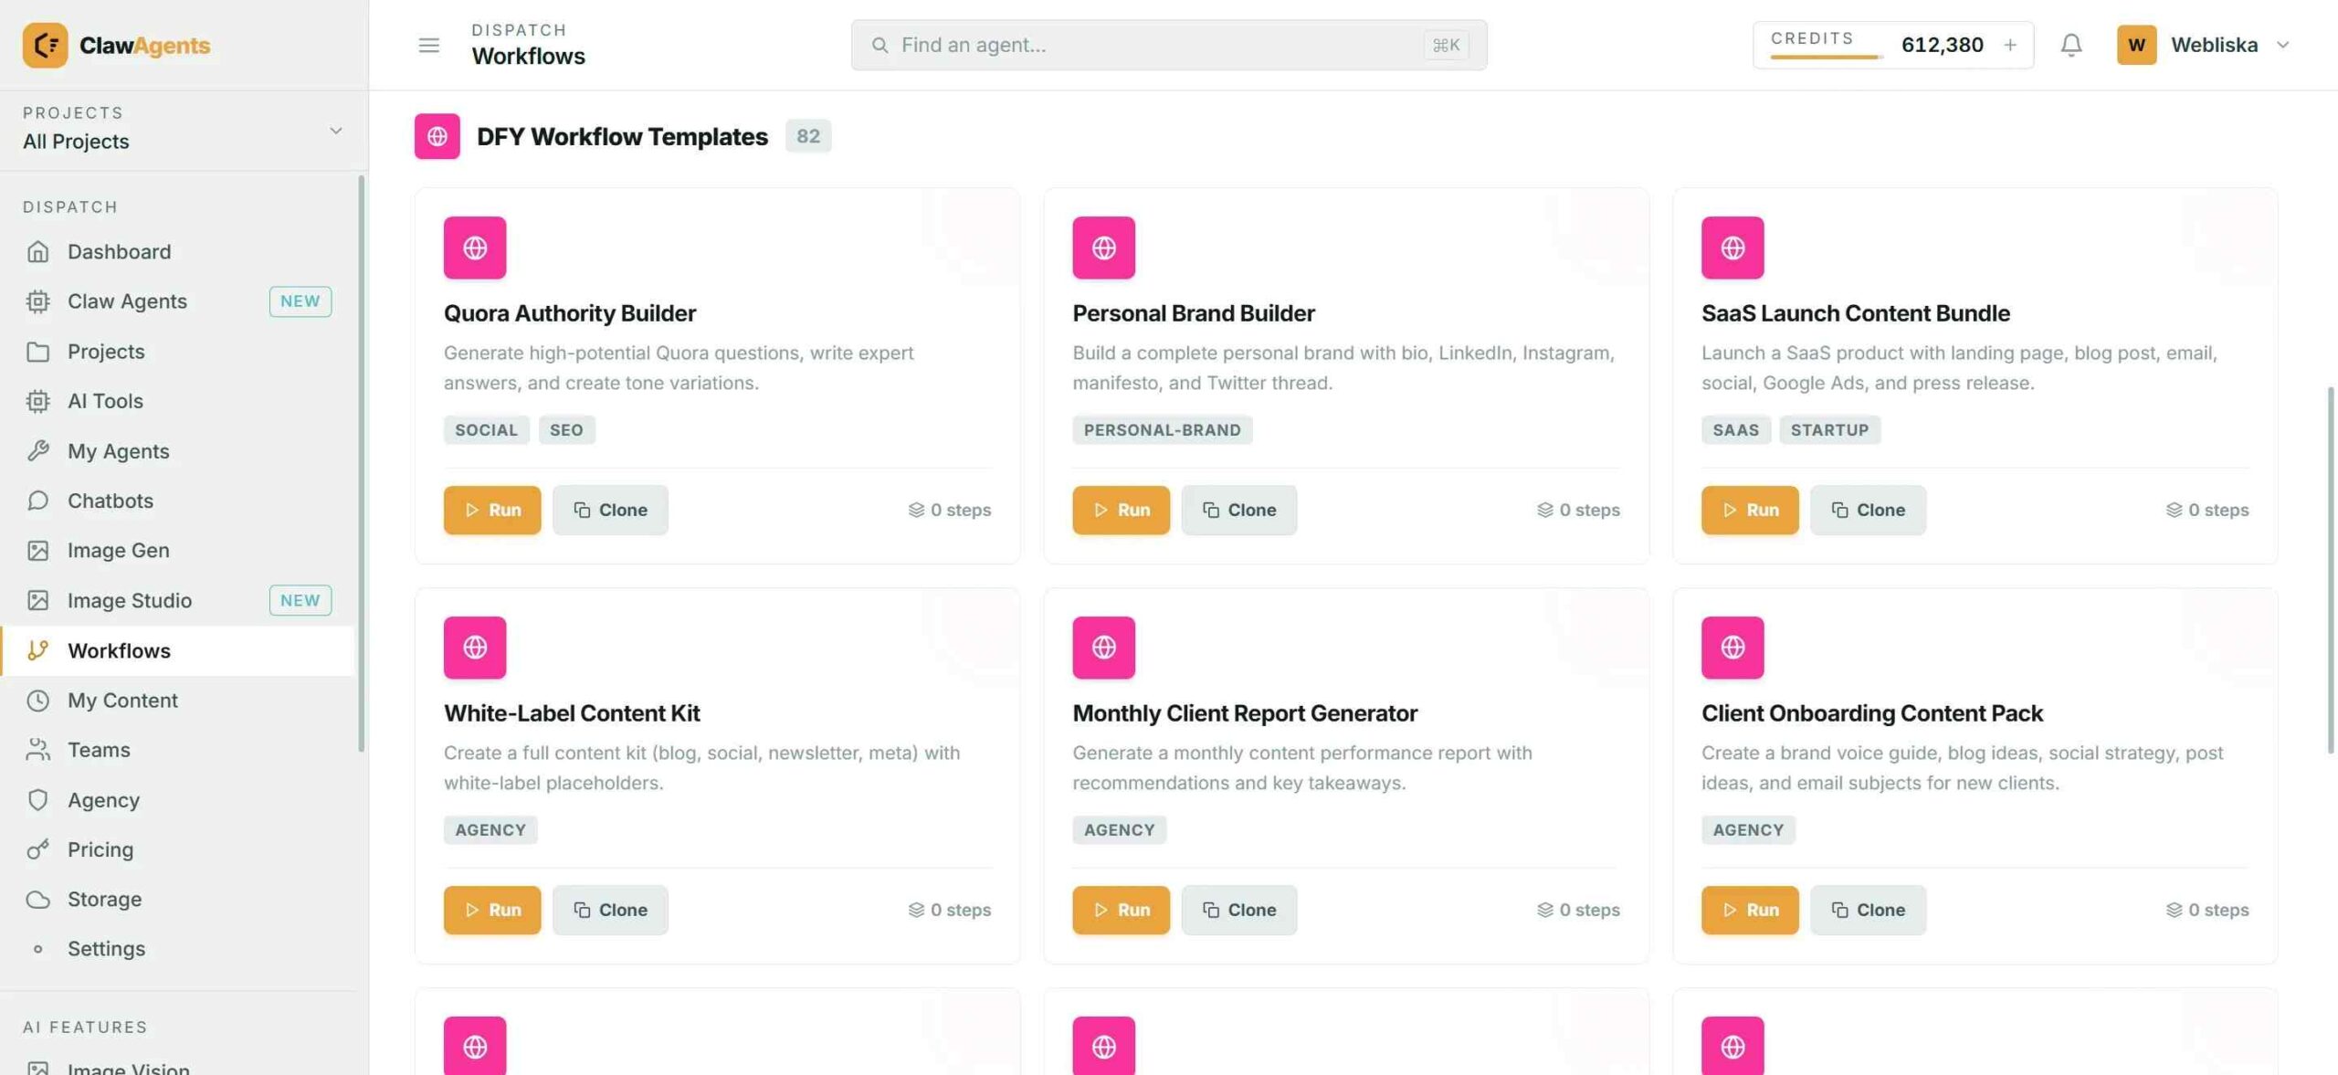
Task: Click the credits usage progress bar
Action: click(x=1826, y=57)
